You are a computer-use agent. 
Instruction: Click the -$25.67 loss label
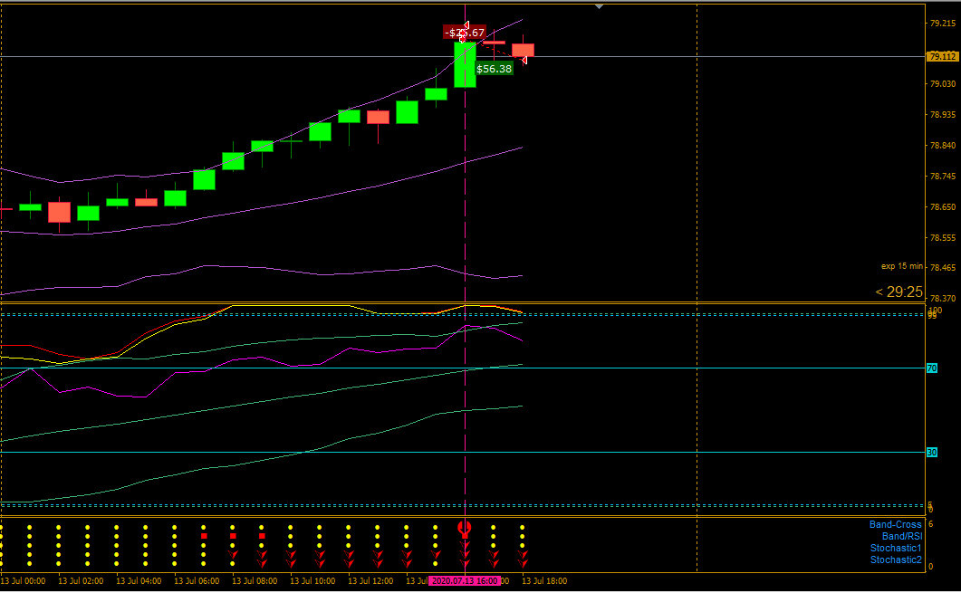(465, 33)
